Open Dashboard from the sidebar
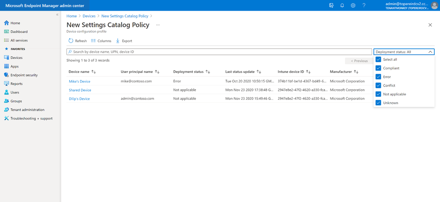 (19, 32)
